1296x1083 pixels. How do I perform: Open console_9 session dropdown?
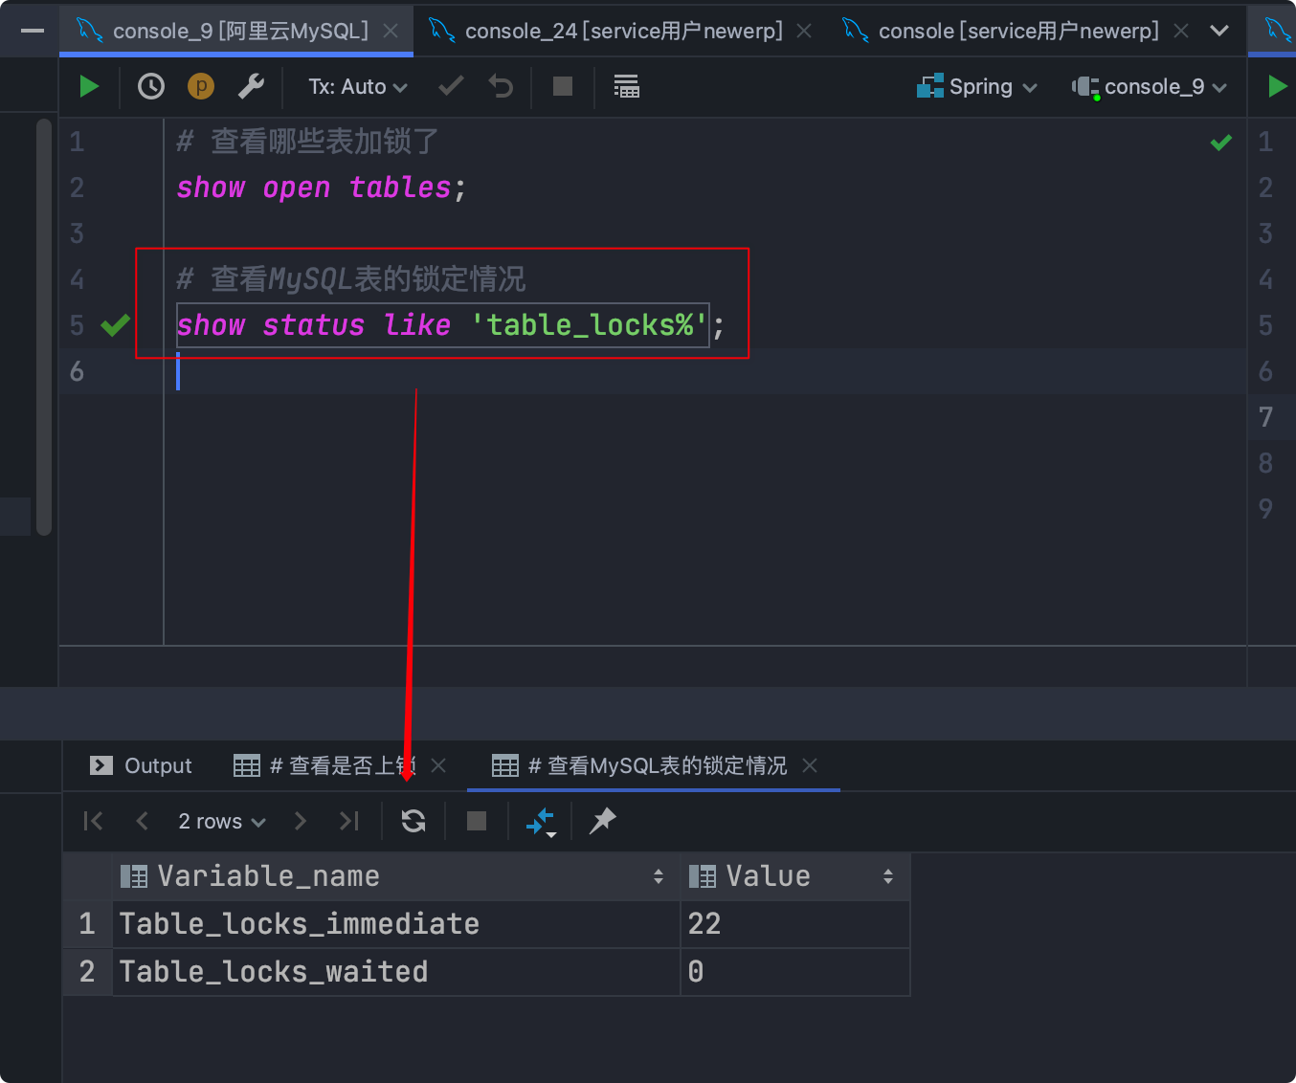click(x=1150, y=87)
